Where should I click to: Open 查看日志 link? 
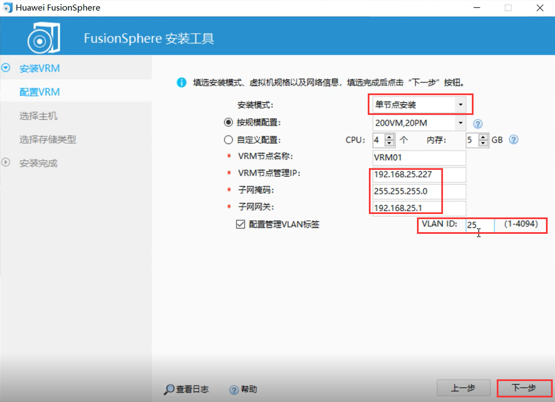[x=186, y=390]
